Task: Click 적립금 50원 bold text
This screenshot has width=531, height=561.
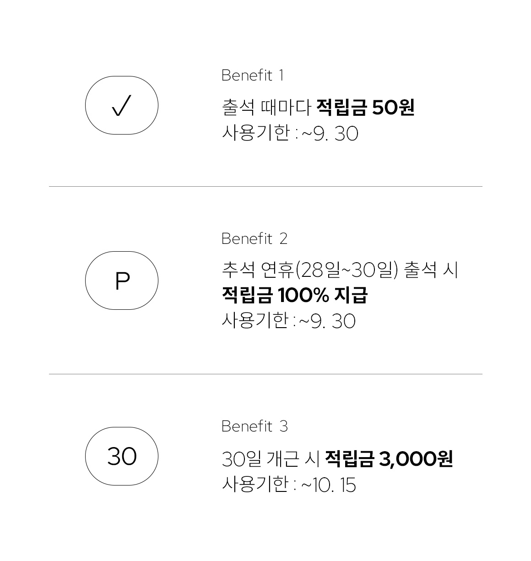Action: 365,108
